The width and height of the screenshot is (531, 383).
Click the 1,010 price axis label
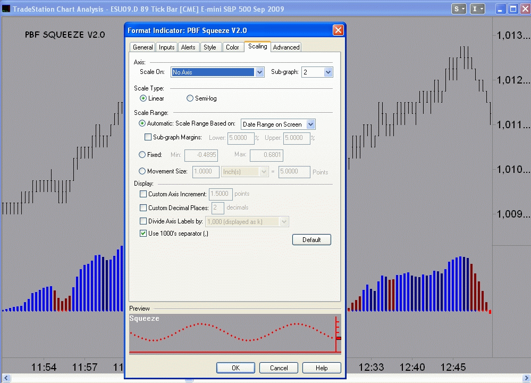(x=513, y=170)
